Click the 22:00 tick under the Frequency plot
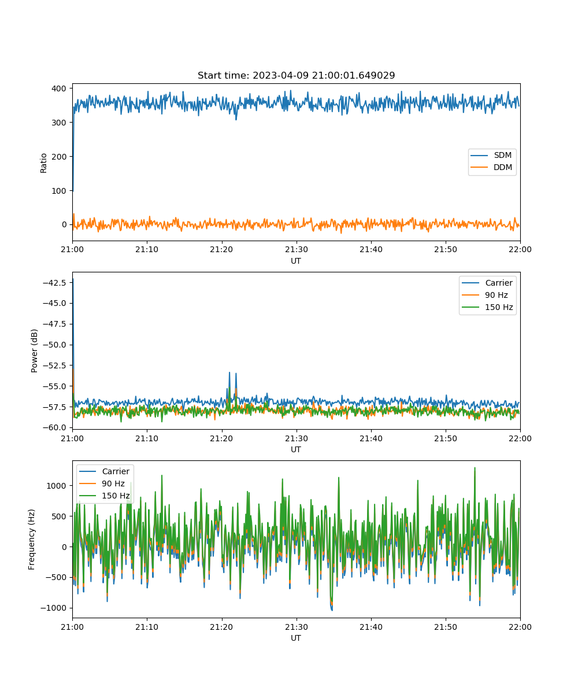578x694 pixels. 520,626
